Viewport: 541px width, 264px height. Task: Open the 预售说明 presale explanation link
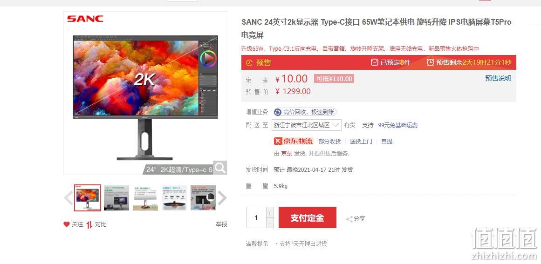click(x=498, y=78)
